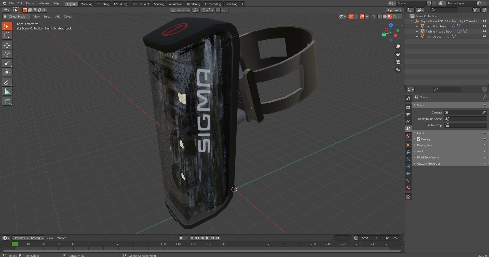Click the current frame number field
489x257 pixels.
[x=342, y=238]
